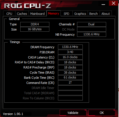Minimize the ROG CPU-Z window
This screenshot has height=117, width=119.
click(103, 4)
